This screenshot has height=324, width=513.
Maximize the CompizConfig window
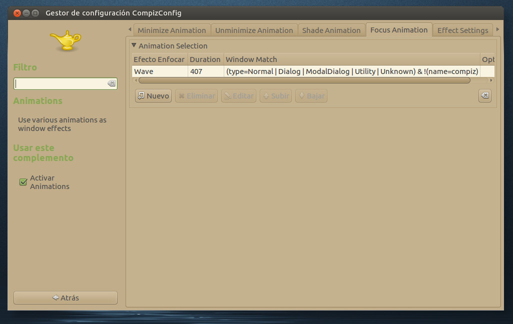tap(36, 13)
